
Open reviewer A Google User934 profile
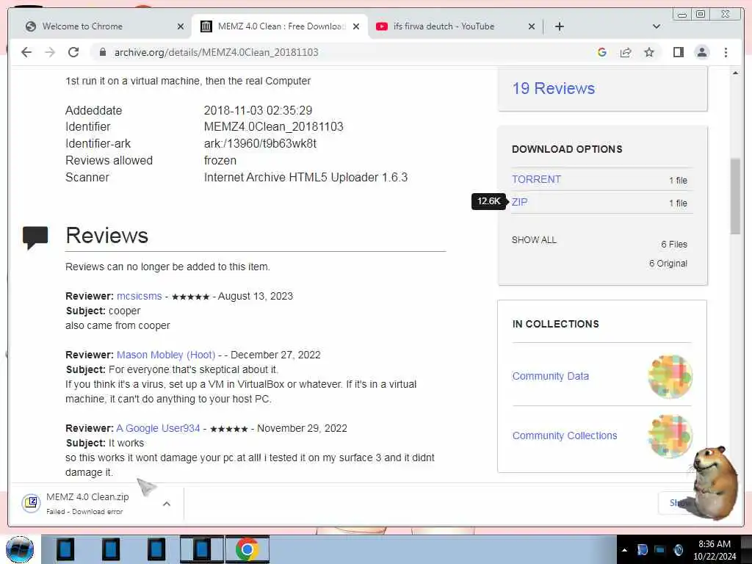click(159, 428)
